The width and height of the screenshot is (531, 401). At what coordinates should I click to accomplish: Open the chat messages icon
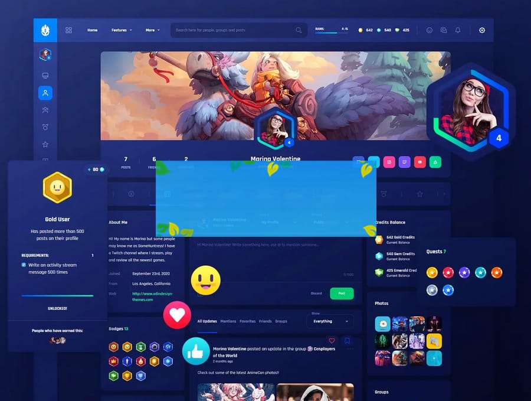click(444, 30)
